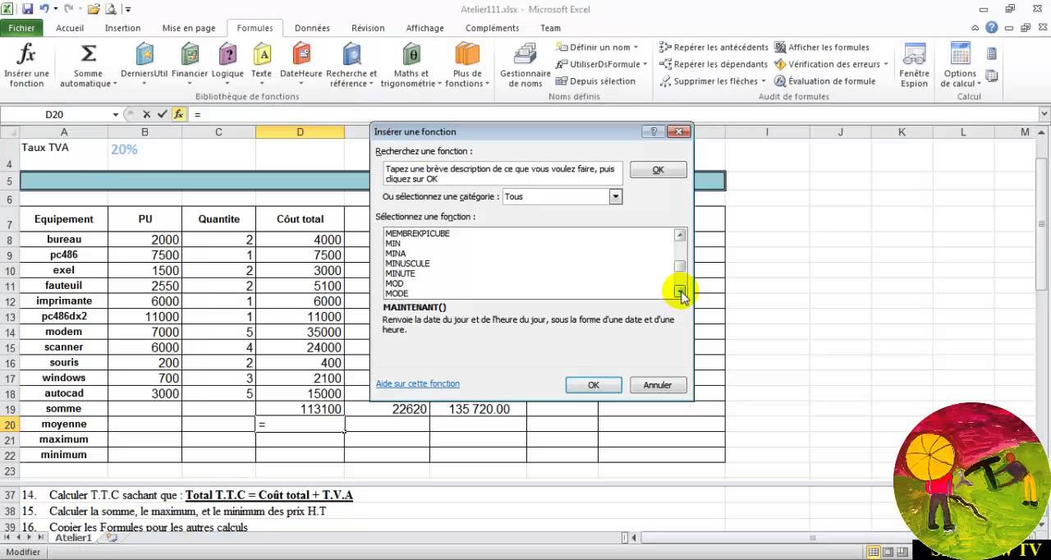Image resolution: width=1051 pixels, height=560 pixels.
Task: Switch to the Accueil tab
Action: point(70,28)
